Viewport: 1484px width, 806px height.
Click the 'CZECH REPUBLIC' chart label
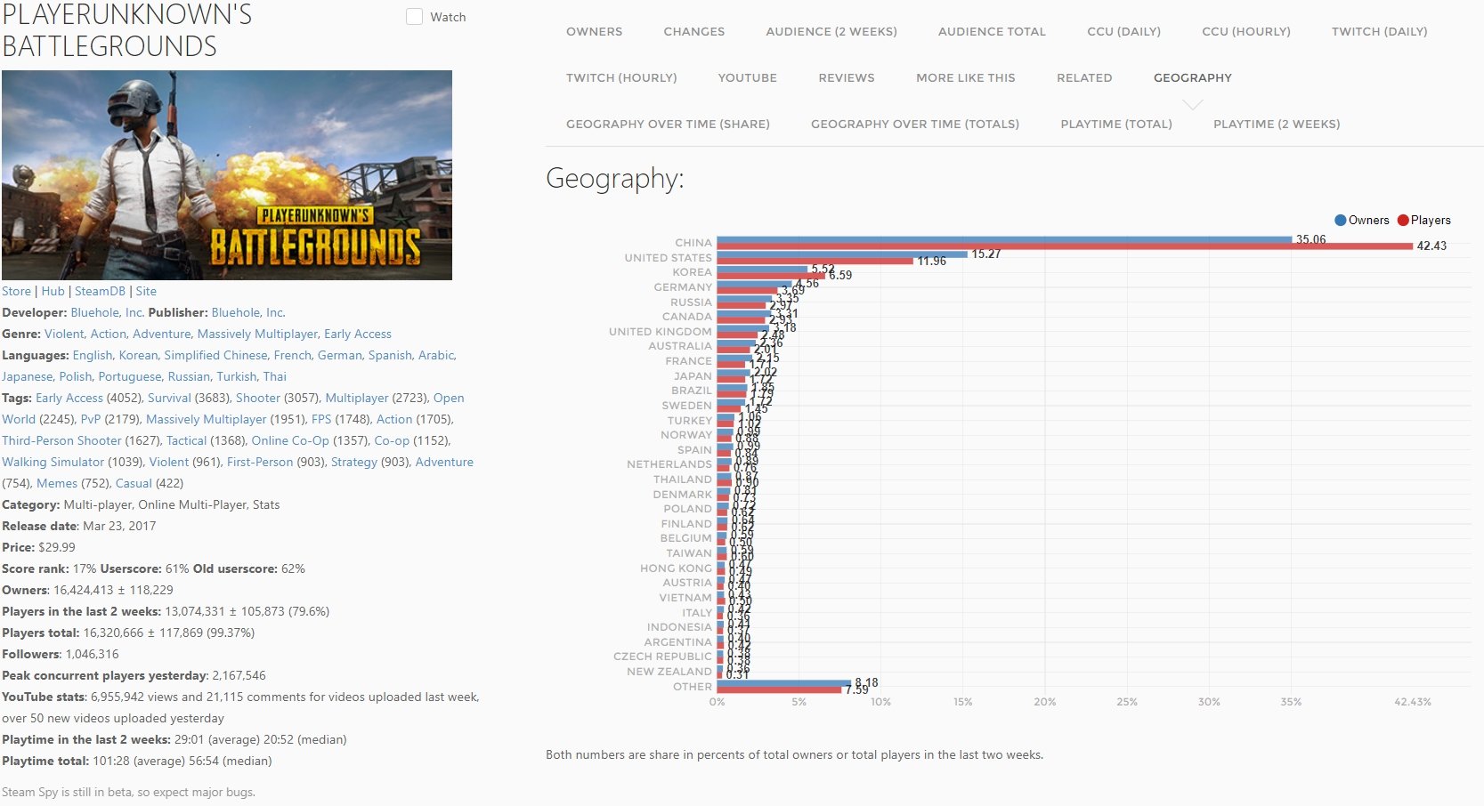coord(663,657)
